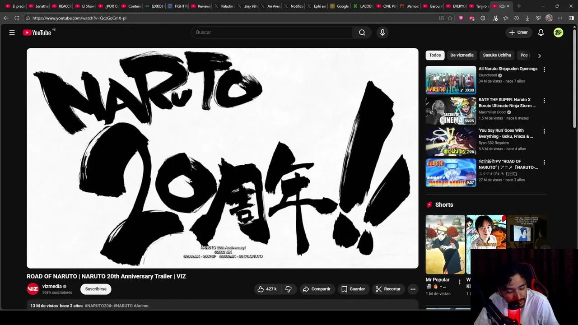Open the Mr Popular short thumbnail
This screenshot has height=325, width=578.
click(445, 244)
